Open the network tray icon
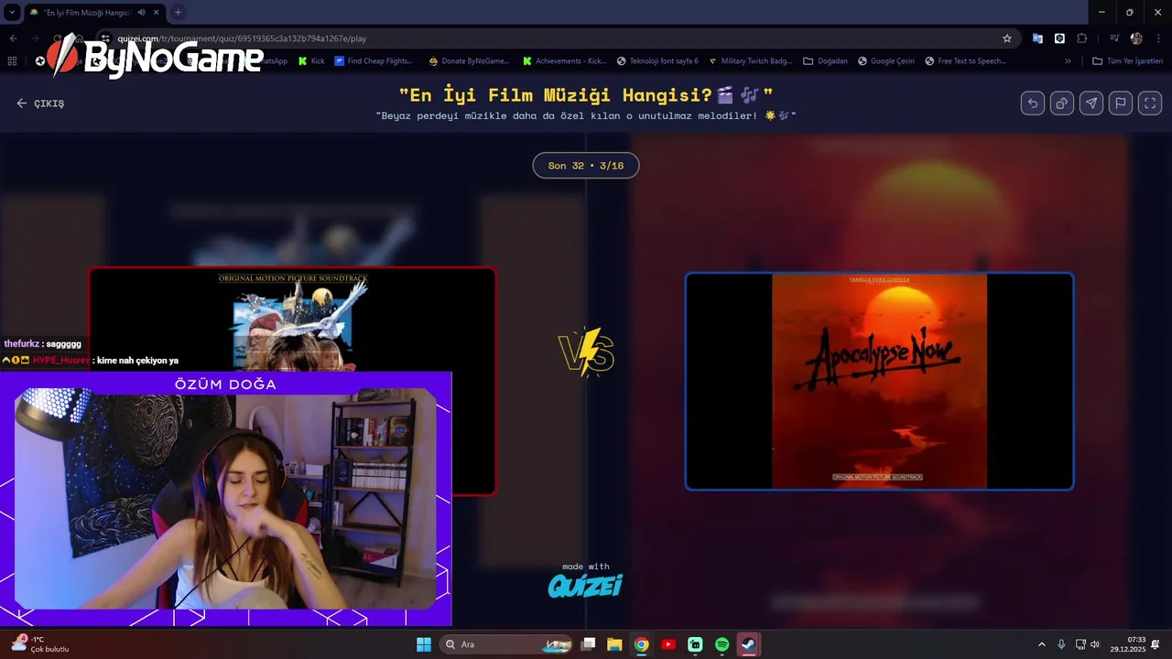 [x=1080, y=644]
